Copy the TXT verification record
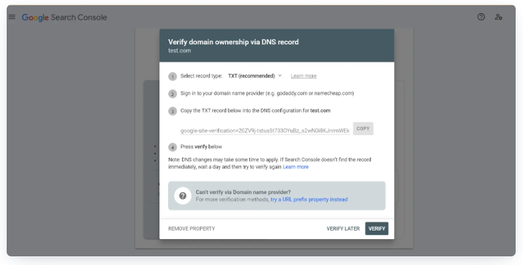This screenshot has height=265, width=523. point(363,129)
